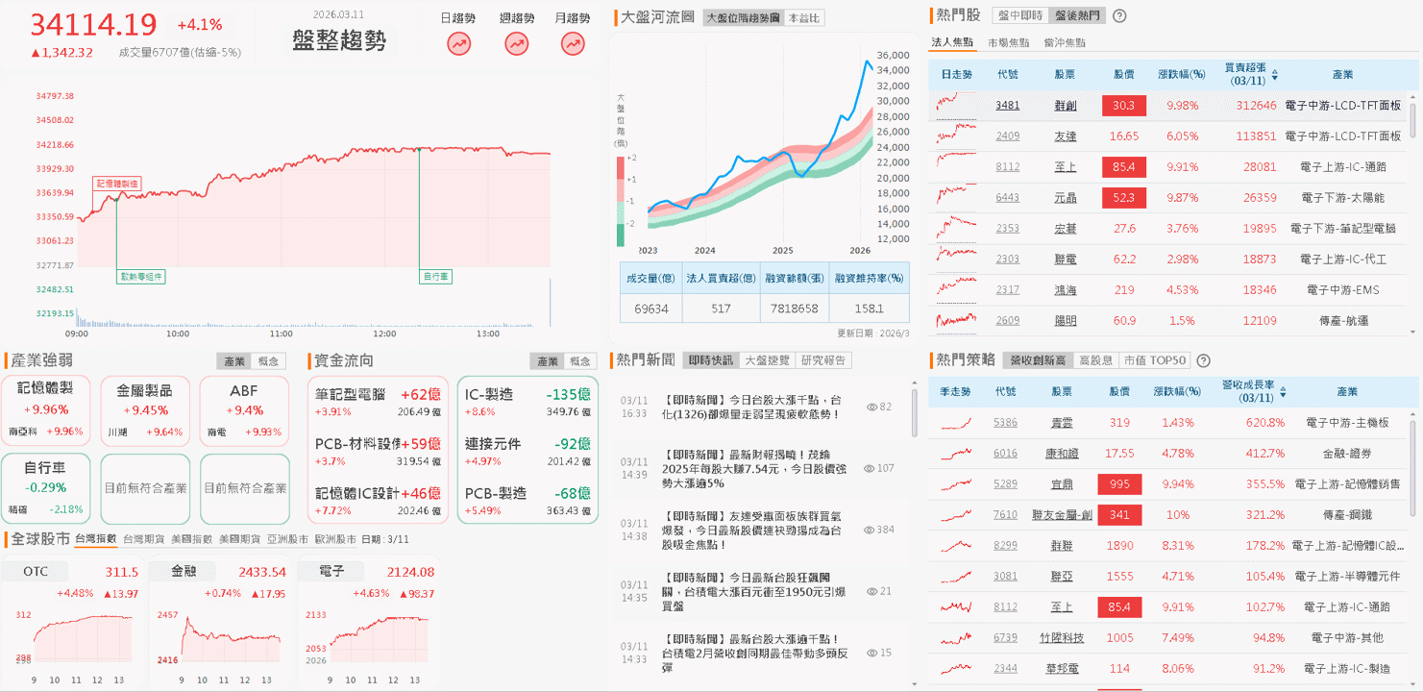Click the 季走勢 sparkline for 群聯

(x=956, y=545)
